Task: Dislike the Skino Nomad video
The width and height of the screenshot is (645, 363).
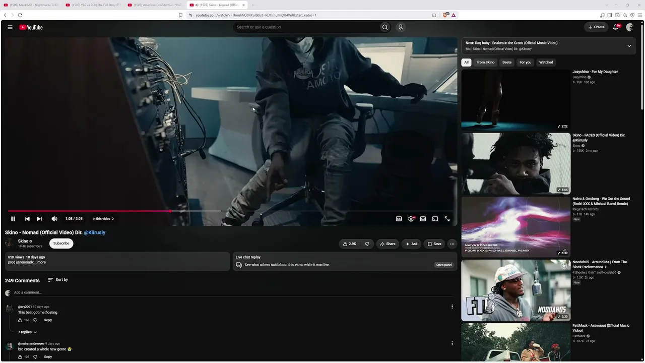Action: pos(367,244)
